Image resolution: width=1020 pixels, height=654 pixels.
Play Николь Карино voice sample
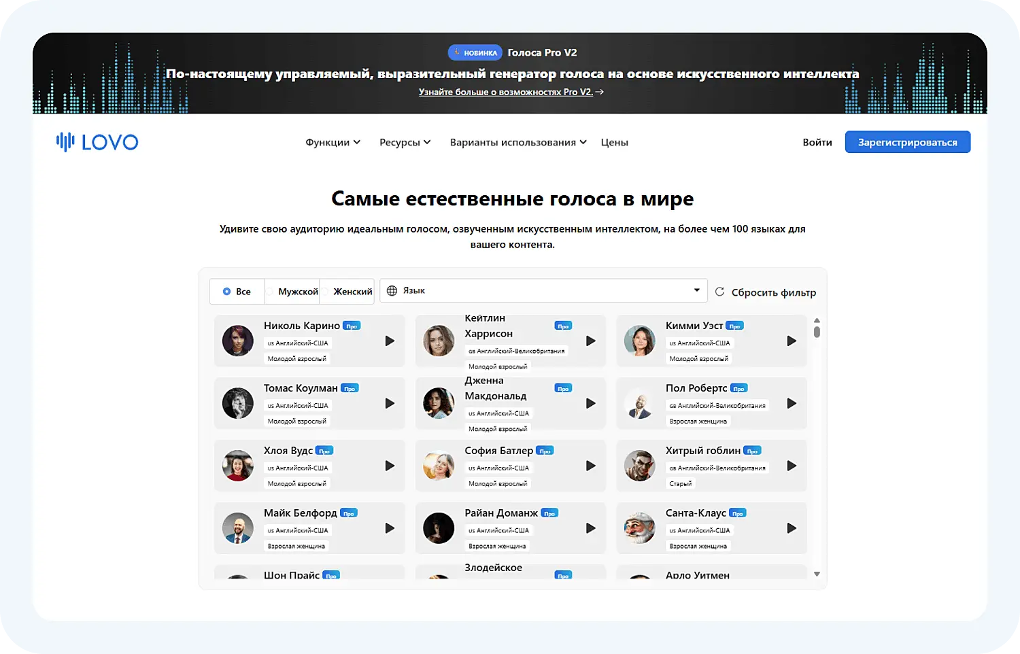(x=390, y=341)
